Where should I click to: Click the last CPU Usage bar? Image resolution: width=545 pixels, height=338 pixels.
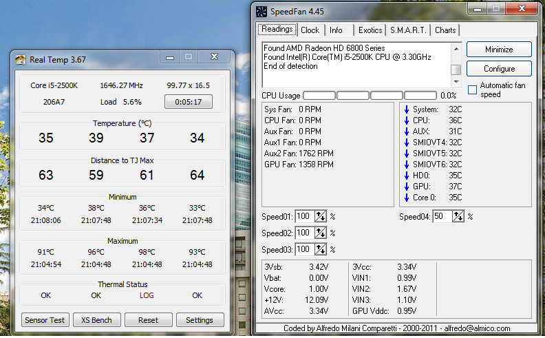pos(420,95)
